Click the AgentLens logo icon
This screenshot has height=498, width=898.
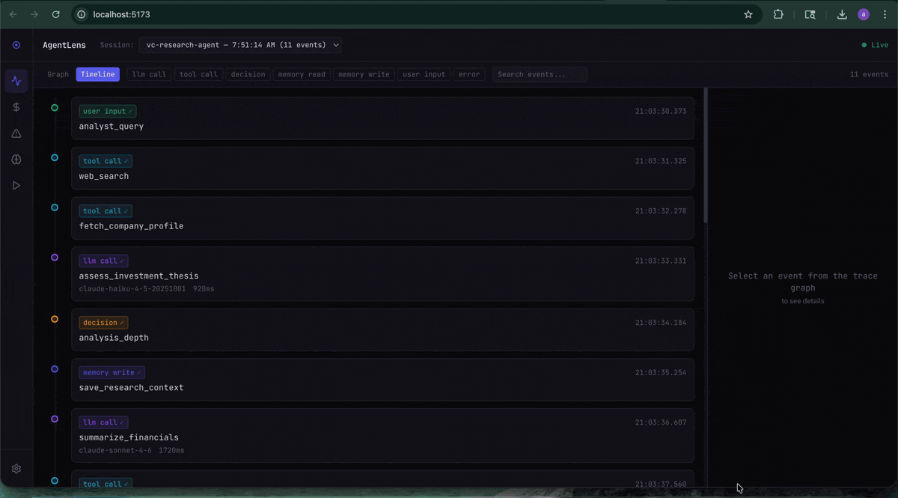coord(16,45)
